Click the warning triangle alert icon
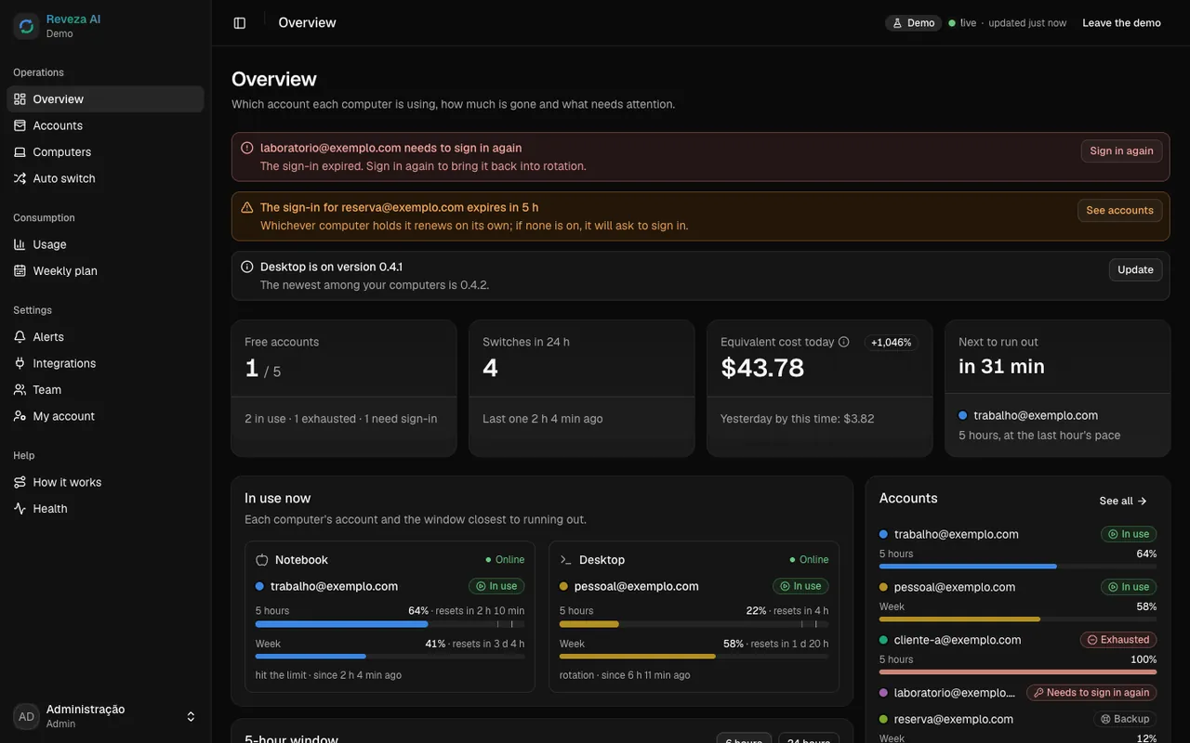 [x=247, y=207]
